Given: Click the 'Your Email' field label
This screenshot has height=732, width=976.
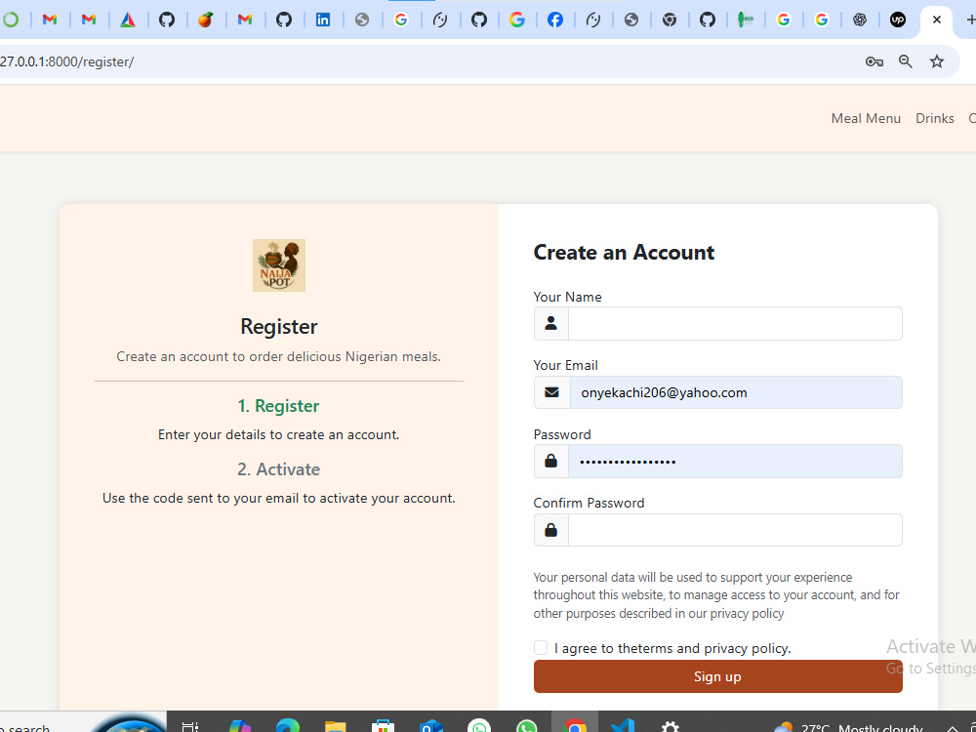Looking at the screenshot, I should 565,365.
